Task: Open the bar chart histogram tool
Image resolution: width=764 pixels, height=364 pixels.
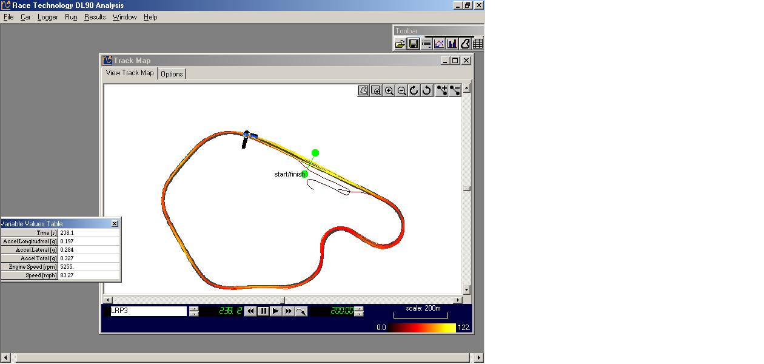Action: click(452, 44)
